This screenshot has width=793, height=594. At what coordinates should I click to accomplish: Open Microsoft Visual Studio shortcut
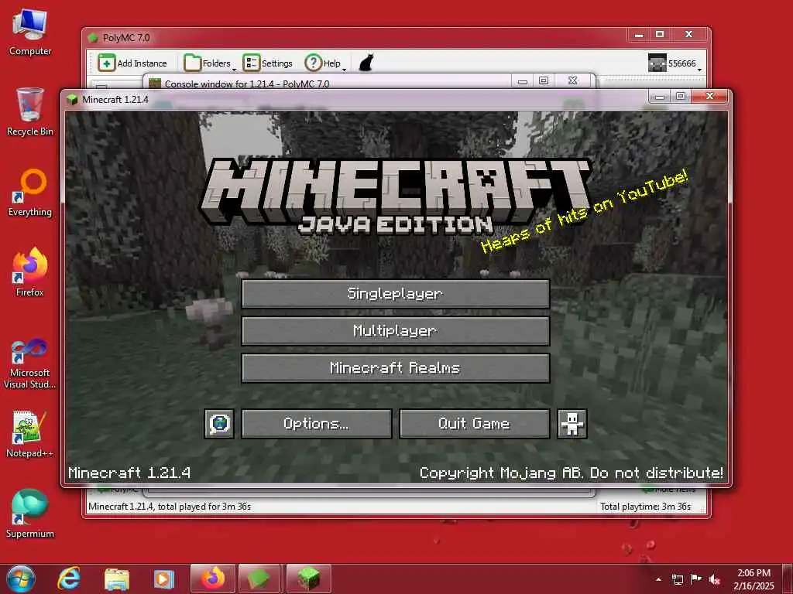(x=30, y=364)
